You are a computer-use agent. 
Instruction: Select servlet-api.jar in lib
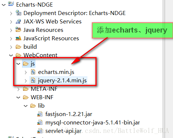point(63,131)
